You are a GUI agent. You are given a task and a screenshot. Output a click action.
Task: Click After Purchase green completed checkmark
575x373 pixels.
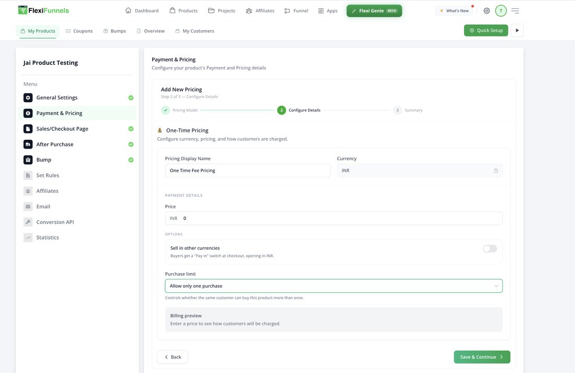pyautogui.click(x=131, y=144)
